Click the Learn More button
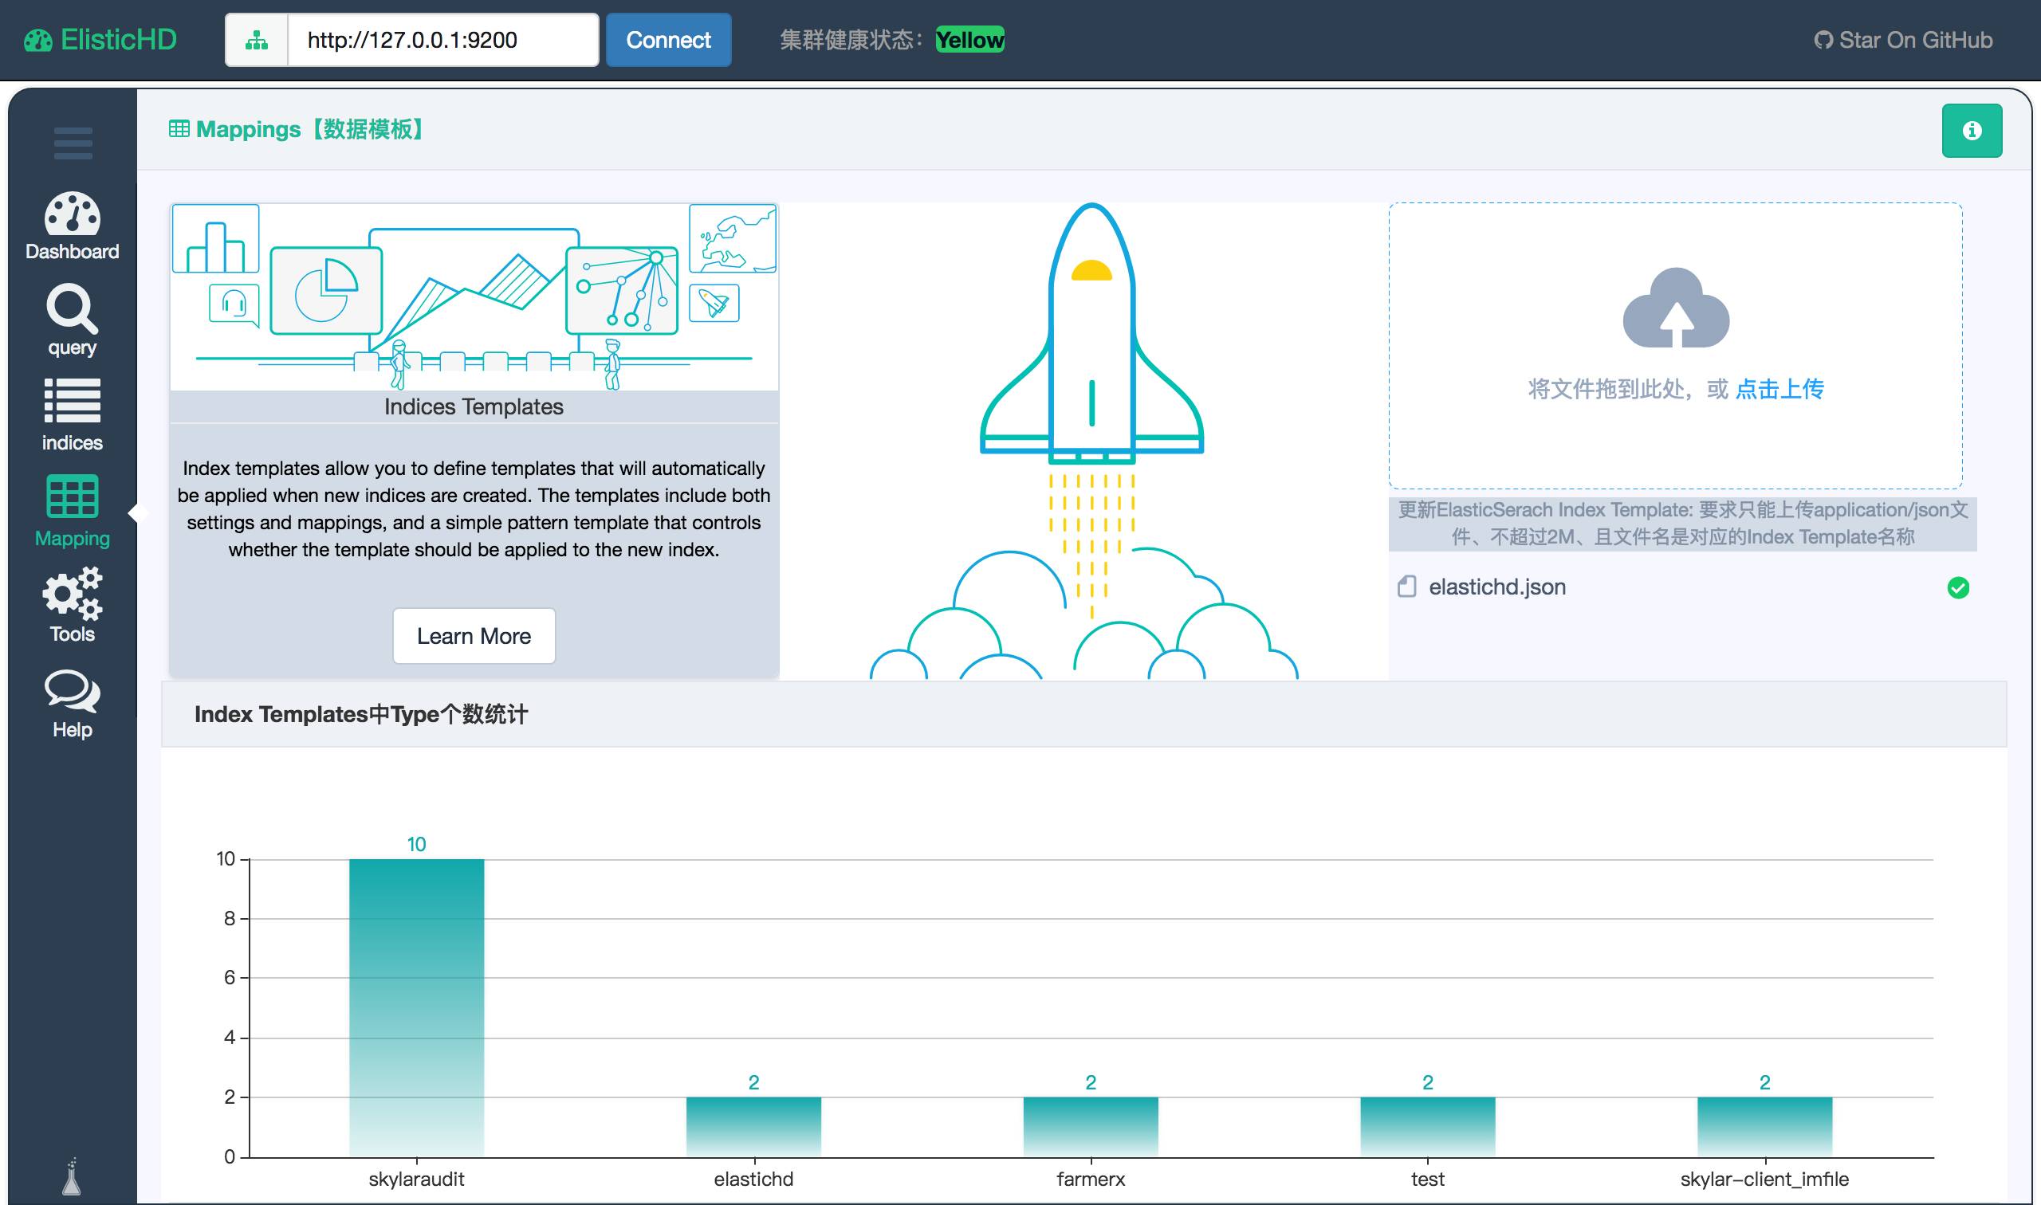The width and height of the screenshot is (2041, 1205). pos(474,636)
